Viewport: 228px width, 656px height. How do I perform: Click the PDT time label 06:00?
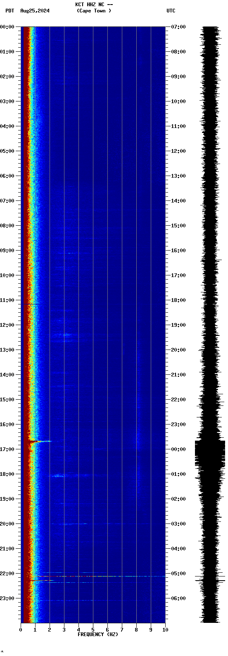click(x=7, y=176)
